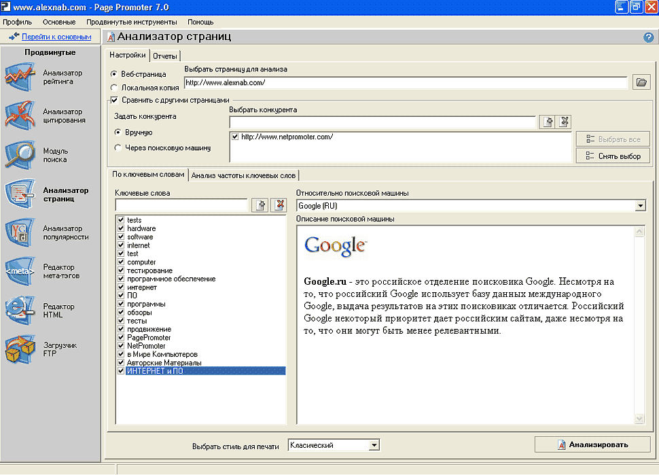Image resolution: width=659 pixels, height=475 pixels.
Task: Uncheck the PagePromoter keyword checkbox
Action: [x=121, y=337]
